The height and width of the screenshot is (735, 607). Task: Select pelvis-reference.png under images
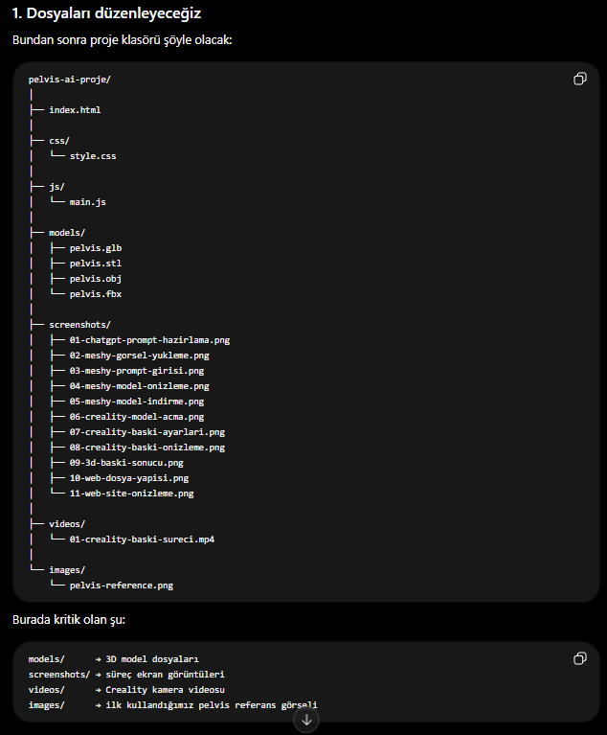click(122, 586)
